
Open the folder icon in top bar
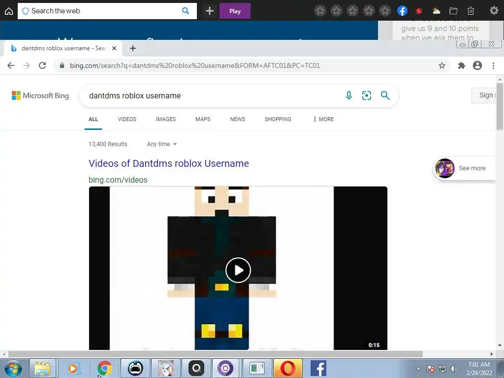pyautogui.click(x=453, y=11)
